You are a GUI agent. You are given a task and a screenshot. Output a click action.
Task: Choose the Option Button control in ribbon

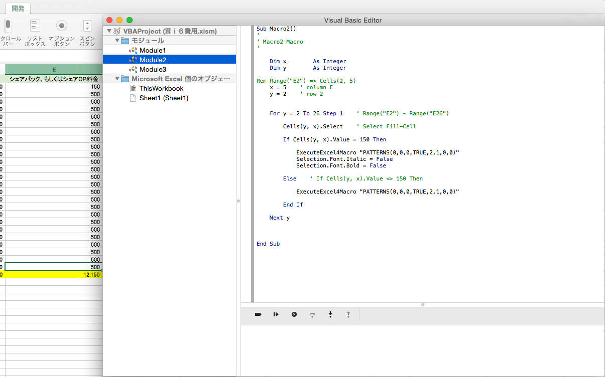pyautogui.click(x=62, y=26)
